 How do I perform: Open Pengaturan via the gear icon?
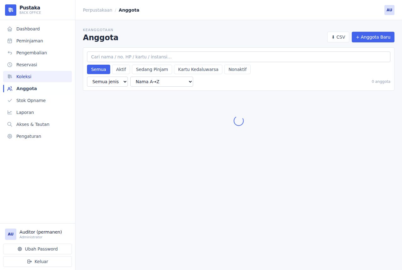pyautogui.click(x=10, y=136)
